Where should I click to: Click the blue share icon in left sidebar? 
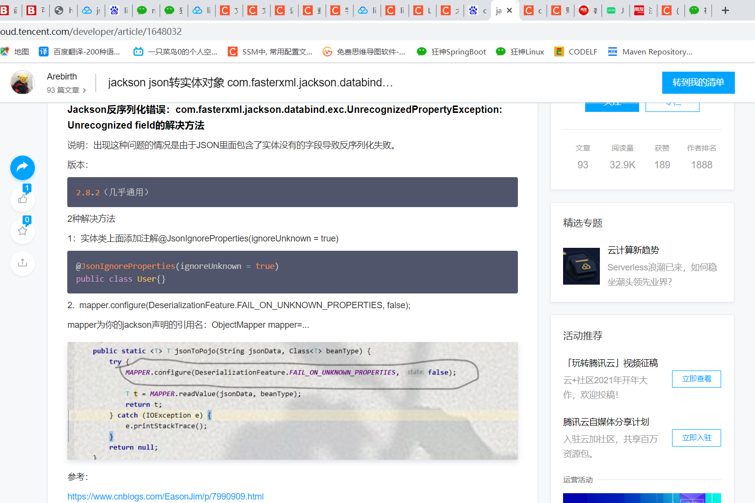coord(22,167)
